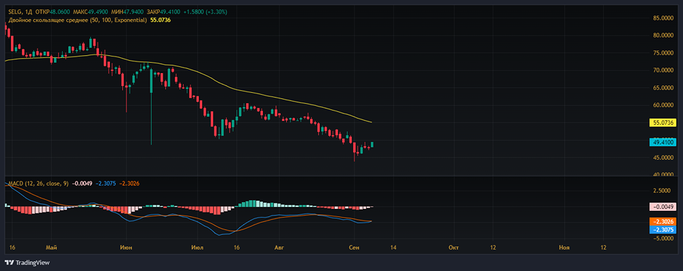Open the TradingView logo link
This screenshot has width=683, height=271.
click(27, 263)
